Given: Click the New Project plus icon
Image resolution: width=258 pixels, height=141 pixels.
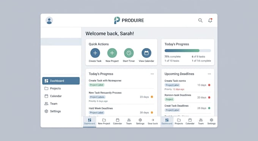Looking at the screenshot, I should point(112,53).
